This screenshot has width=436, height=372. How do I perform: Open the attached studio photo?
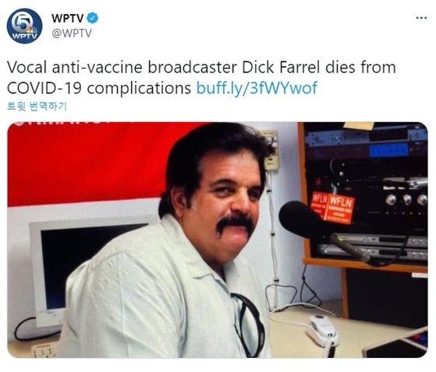click(218, 240)
